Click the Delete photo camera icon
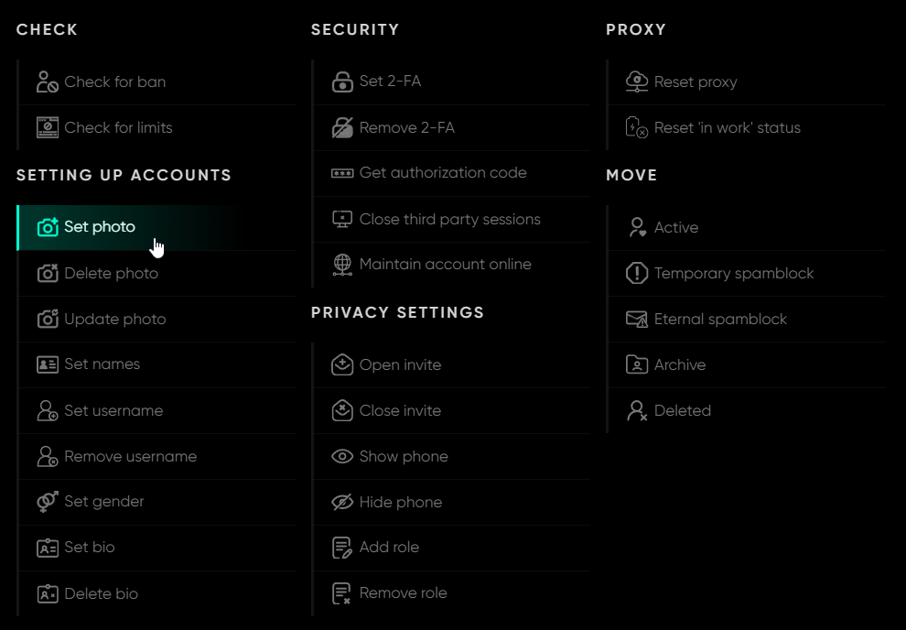The width and height of the screenshot is (906, 630). point(48,273)
